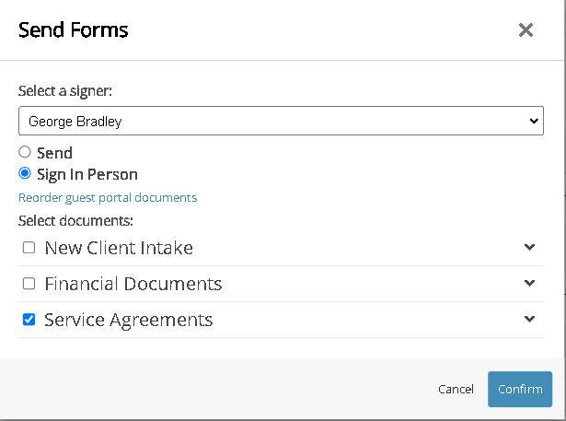Click the signer dropdown arrow icon
Image resolution: width=566 pixels, height=421 pixels.
coord(535,121)
